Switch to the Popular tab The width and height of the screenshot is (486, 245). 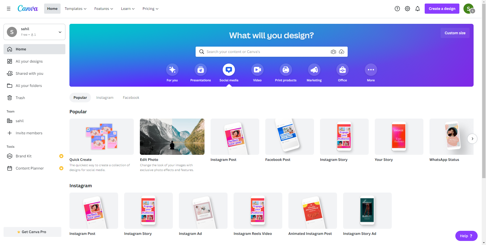click(x=80, y=98)
